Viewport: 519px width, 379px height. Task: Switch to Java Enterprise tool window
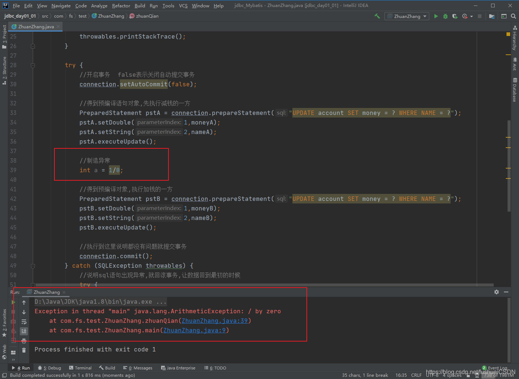point(178,368)
